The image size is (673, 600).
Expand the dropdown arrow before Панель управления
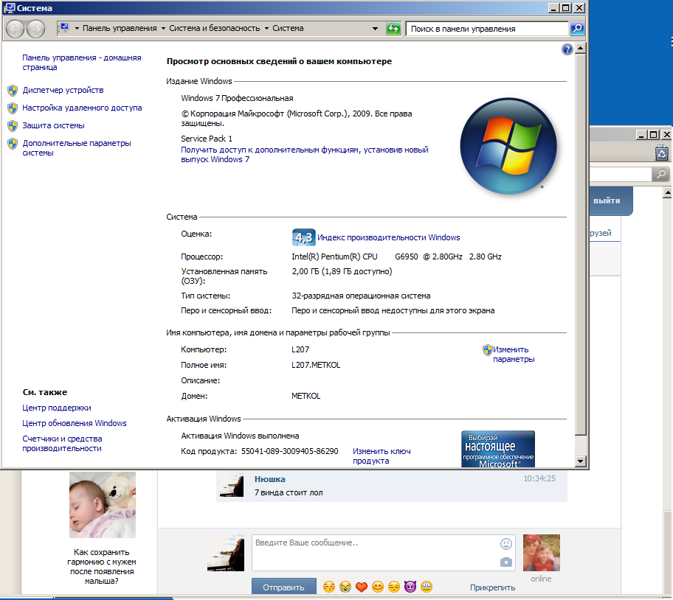click(77, 28)
